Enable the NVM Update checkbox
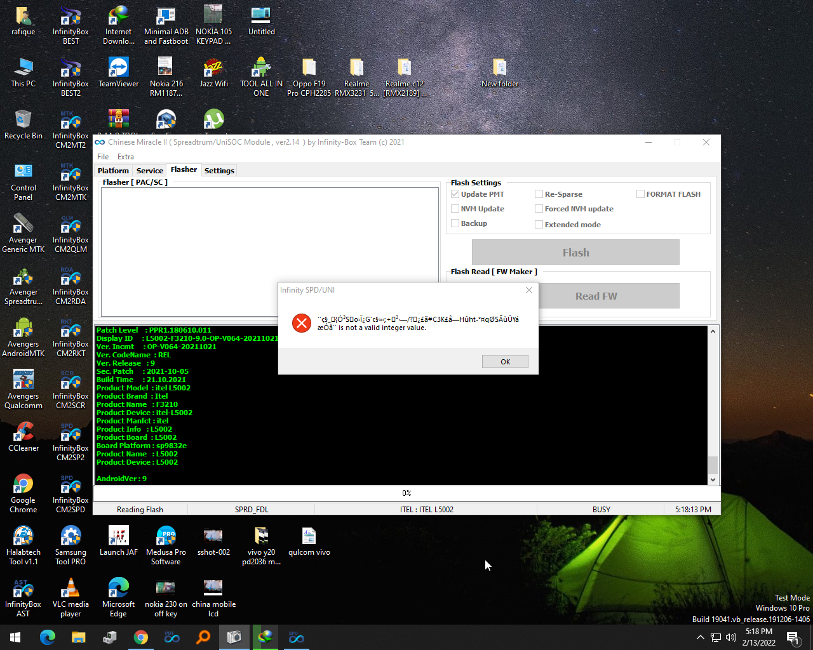The height and width of the screenshot is (650, 813). click(x=455, y=209)
